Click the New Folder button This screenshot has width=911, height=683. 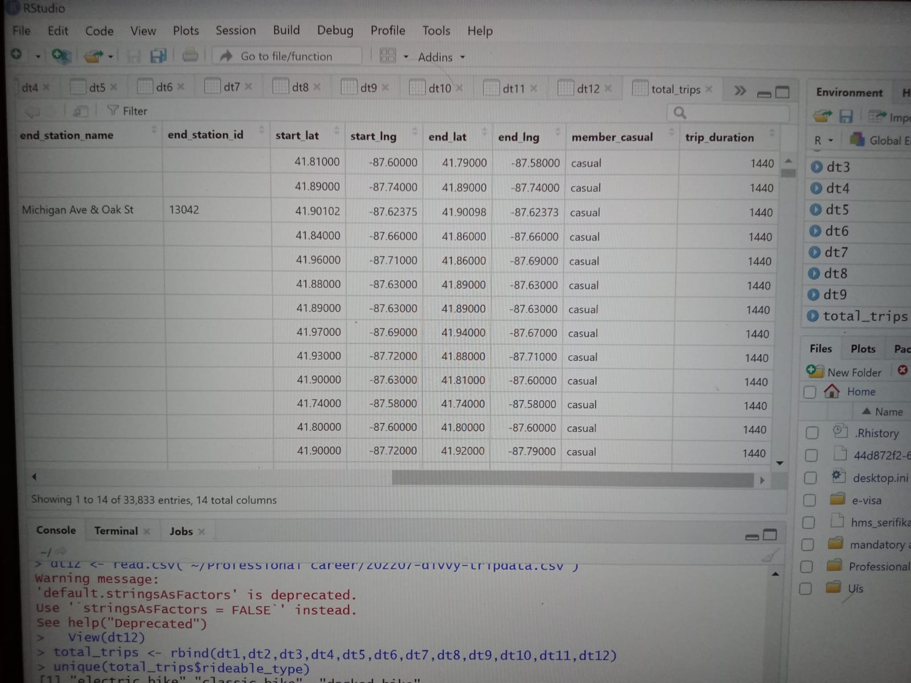(844, 372)
